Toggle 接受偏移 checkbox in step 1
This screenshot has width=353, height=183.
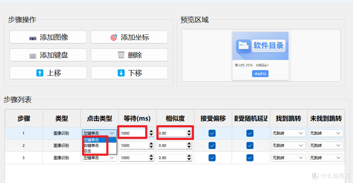212,133
